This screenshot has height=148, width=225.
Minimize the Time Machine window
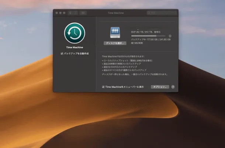pos(60,13)
